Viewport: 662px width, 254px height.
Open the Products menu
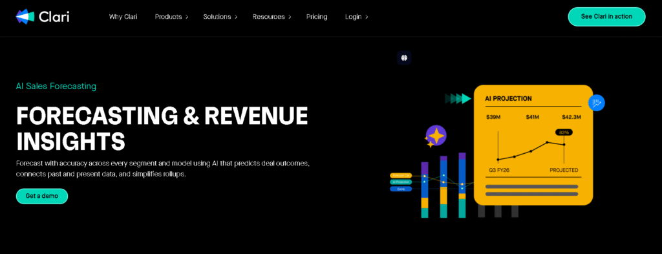tap(171, 17)
